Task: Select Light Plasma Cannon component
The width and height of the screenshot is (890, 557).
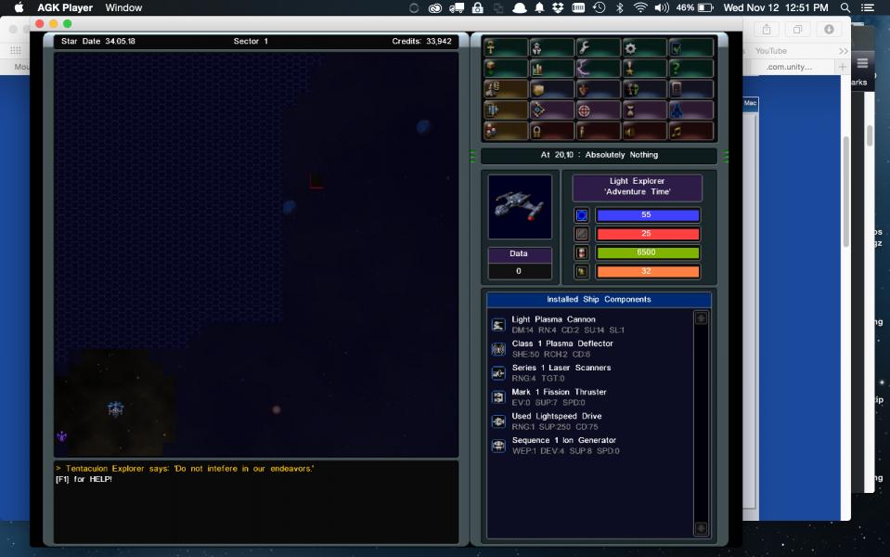Action: click(553, 319)
